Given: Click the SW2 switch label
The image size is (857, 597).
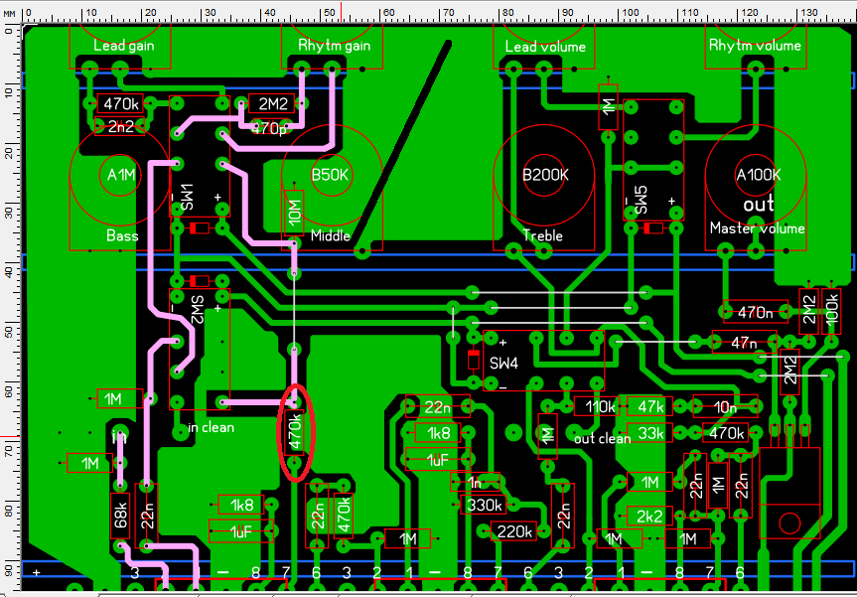Looking at the screenshot, I should point(198,310).
